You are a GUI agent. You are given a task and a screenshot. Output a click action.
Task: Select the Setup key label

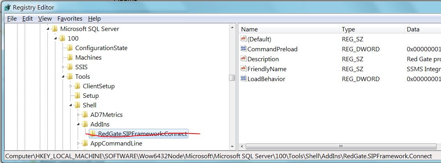click(90, 96)
